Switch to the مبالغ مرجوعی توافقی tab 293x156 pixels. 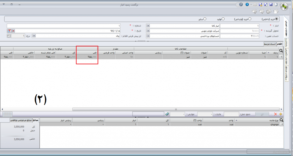pyautogui.click(x=21, y=120)
